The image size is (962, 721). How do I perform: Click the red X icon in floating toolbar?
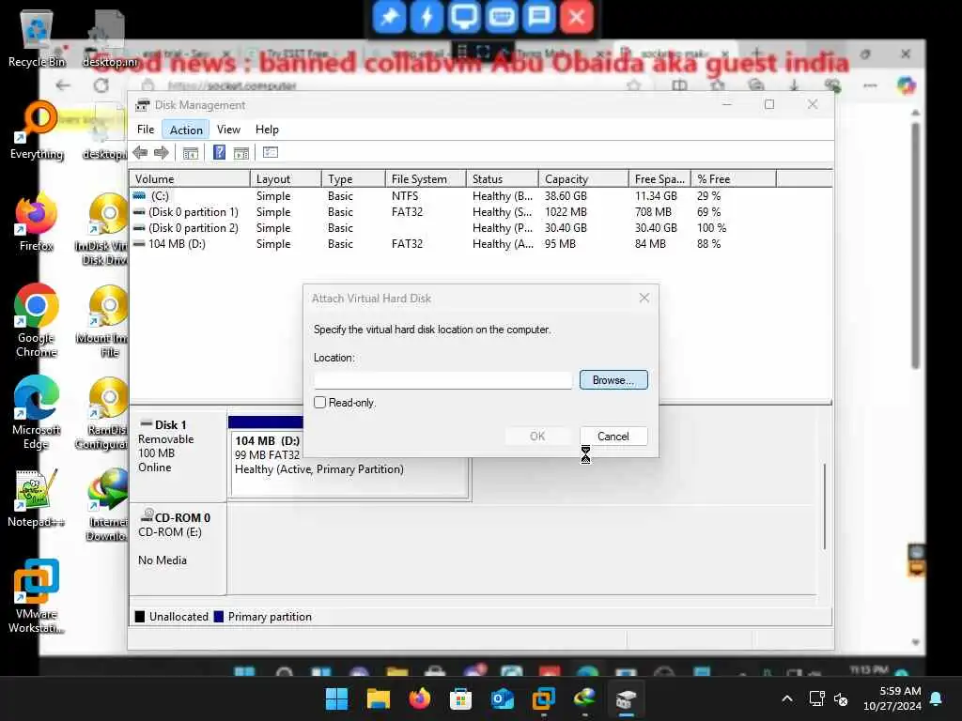576,17
